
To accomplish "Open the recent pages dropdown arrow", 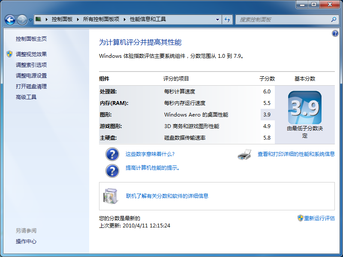I will coord(31,20).
